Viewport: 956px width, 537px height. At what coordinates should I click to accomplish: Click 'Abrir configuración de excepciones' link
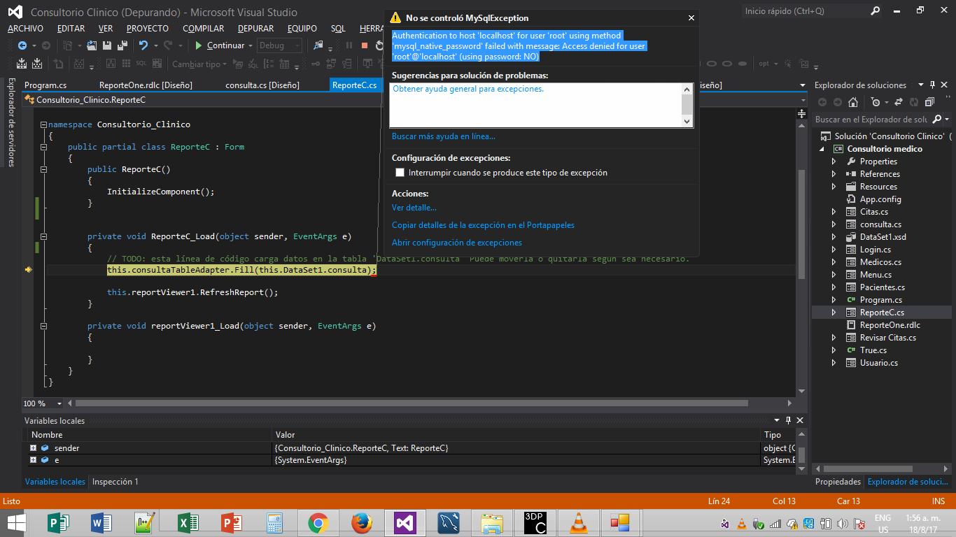click(457, 243)
